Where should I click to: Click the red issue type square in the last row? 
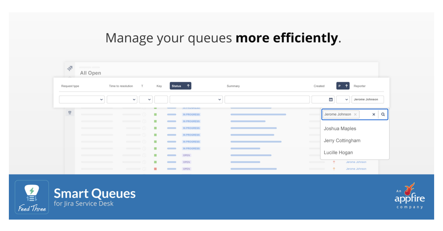tap(155, 169)
